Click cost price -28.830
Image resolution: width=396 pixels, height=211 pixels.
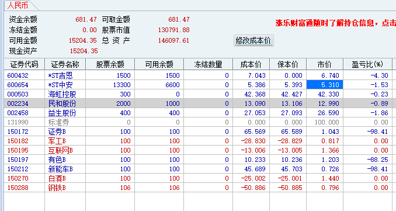pyautogui.click(x=253, y=141)
